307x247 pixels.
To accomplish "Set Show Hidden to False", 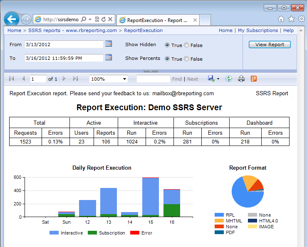I will pyautogui.click(x=186, y=45).
